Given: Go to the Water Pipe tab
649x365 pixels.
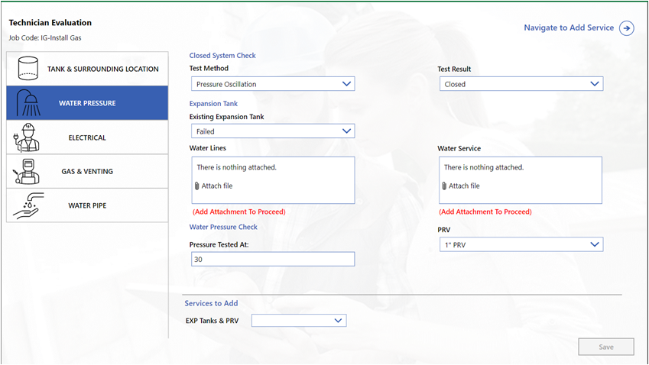Looking at the screenshot, I should point(87,205).
